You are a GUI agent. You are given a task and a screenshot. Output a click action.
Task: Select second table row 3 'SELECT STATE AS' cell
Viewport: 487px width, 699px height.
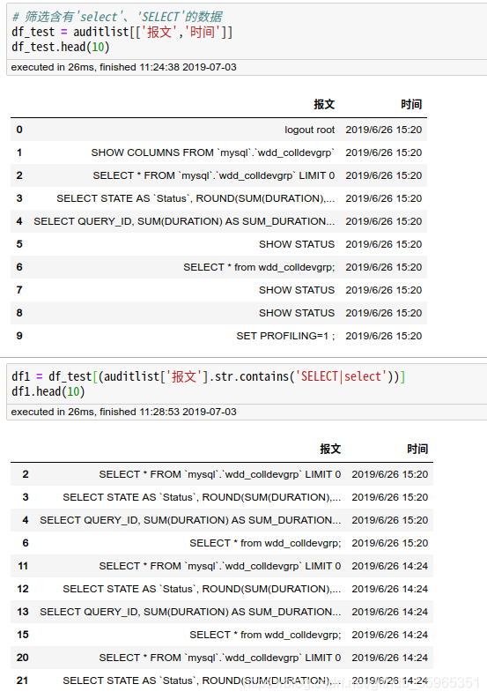coord(202,497)
